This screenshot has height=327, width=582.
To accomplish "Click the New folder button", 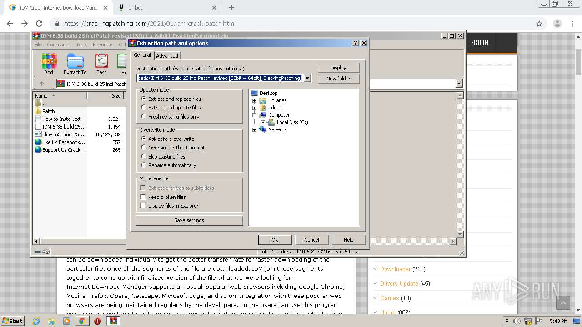I will tap(338, 79).
